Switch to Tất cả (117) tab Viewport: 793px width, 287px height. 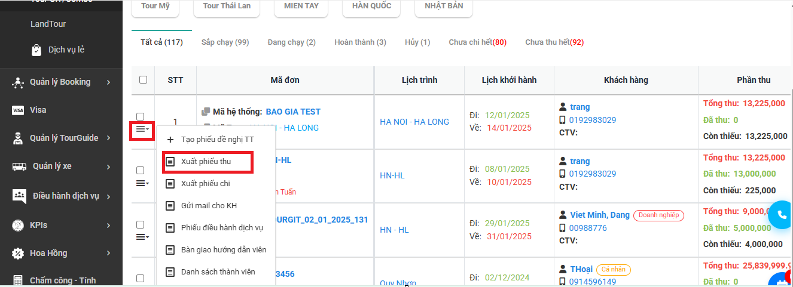(x=161, y=42)
